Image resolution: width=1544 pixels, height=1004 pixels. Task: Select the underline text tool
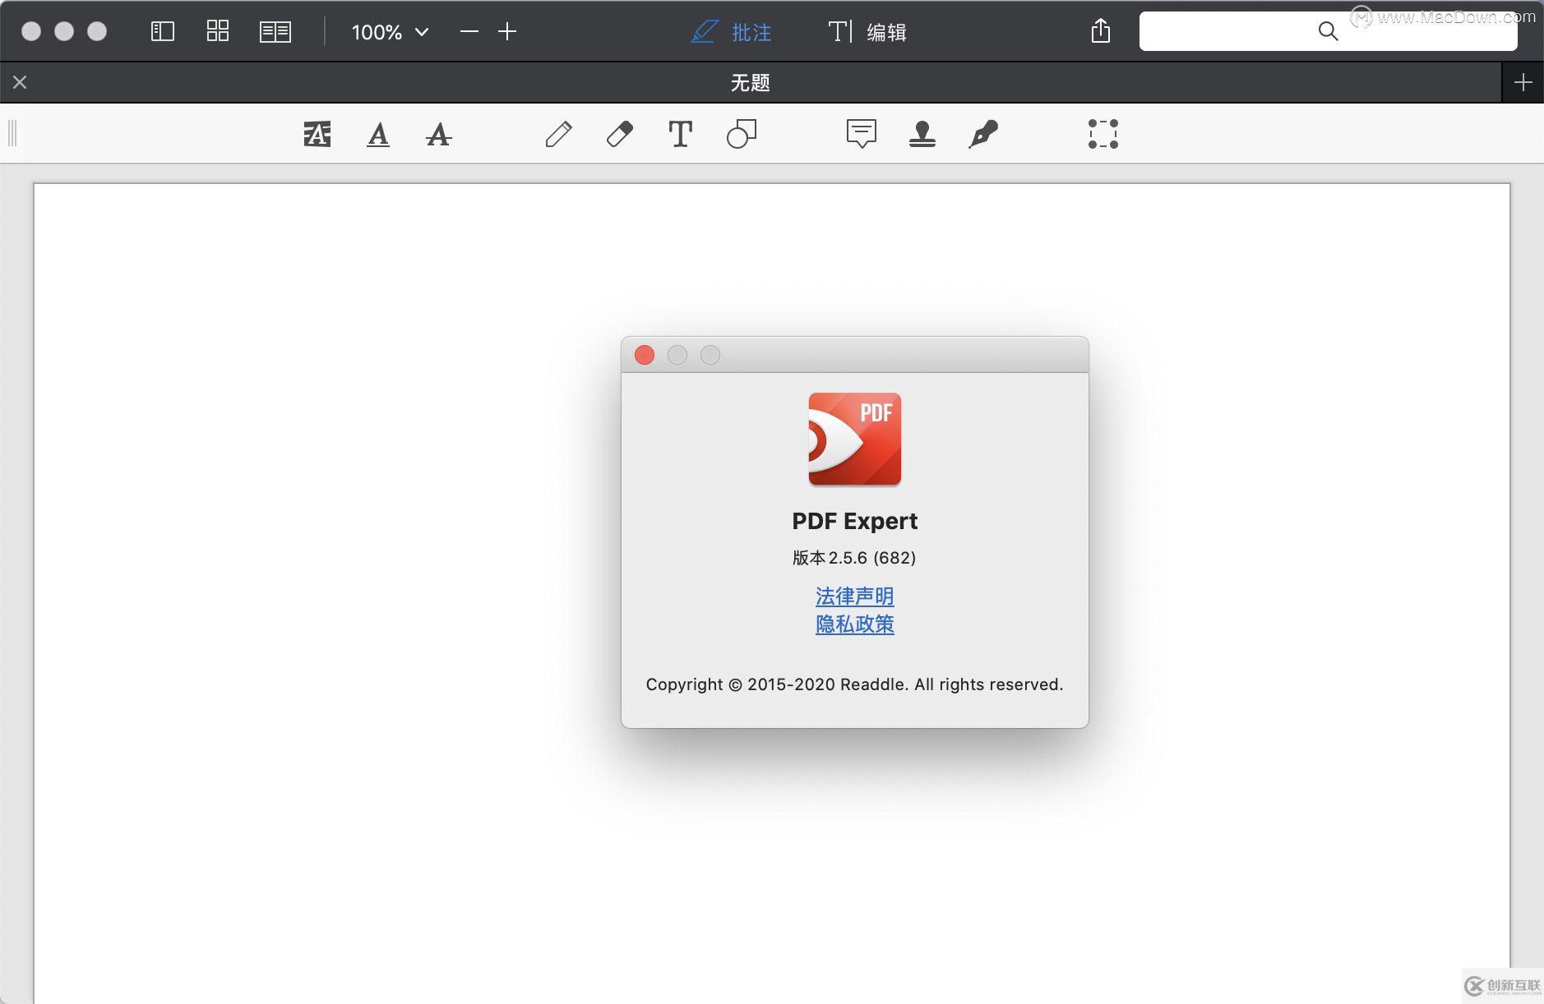[x=378, y=134]
